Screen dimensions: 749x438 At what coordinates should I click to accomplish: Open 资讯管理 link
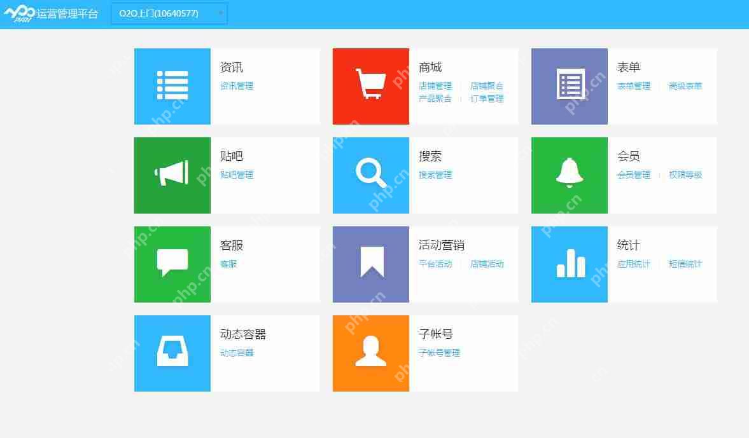[237, 86]
